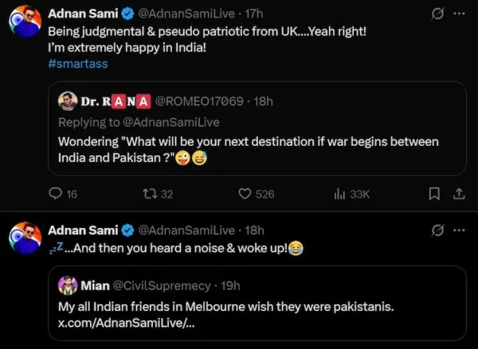This screenshot has width=478, height=349.
Task: Open Grok icon on the second tweet
Action: click(x=436, y=231)
